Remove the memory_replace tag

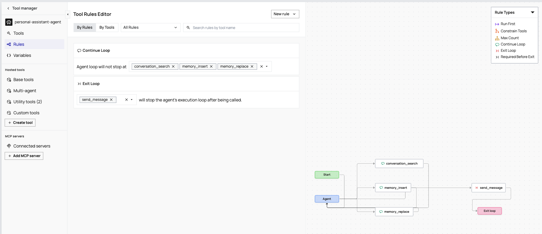click(x=252, y=66)
